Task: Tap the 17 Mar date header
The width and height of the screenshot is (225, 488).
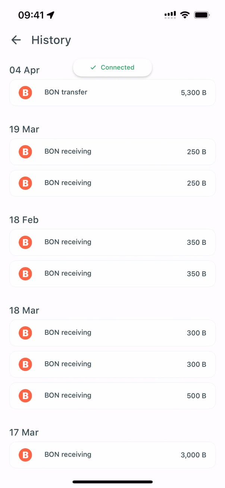Action: tap(24, 433)
